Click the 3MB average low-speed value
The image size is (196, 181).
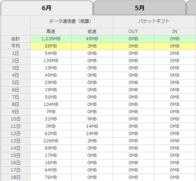click(92, 46)
